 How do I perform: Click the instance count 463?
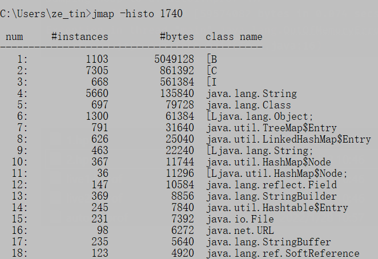pos(100,151)
